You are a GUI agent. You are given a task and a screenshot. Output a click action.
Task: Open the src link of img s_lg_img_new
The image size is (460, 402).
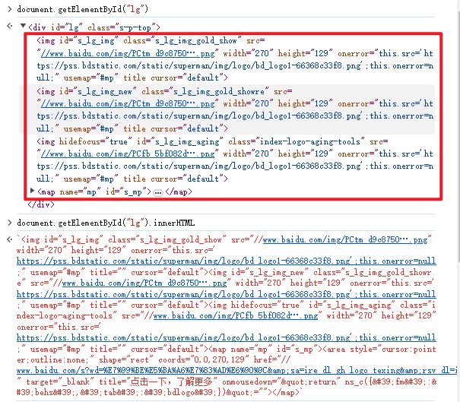click(x=106, y=104)
